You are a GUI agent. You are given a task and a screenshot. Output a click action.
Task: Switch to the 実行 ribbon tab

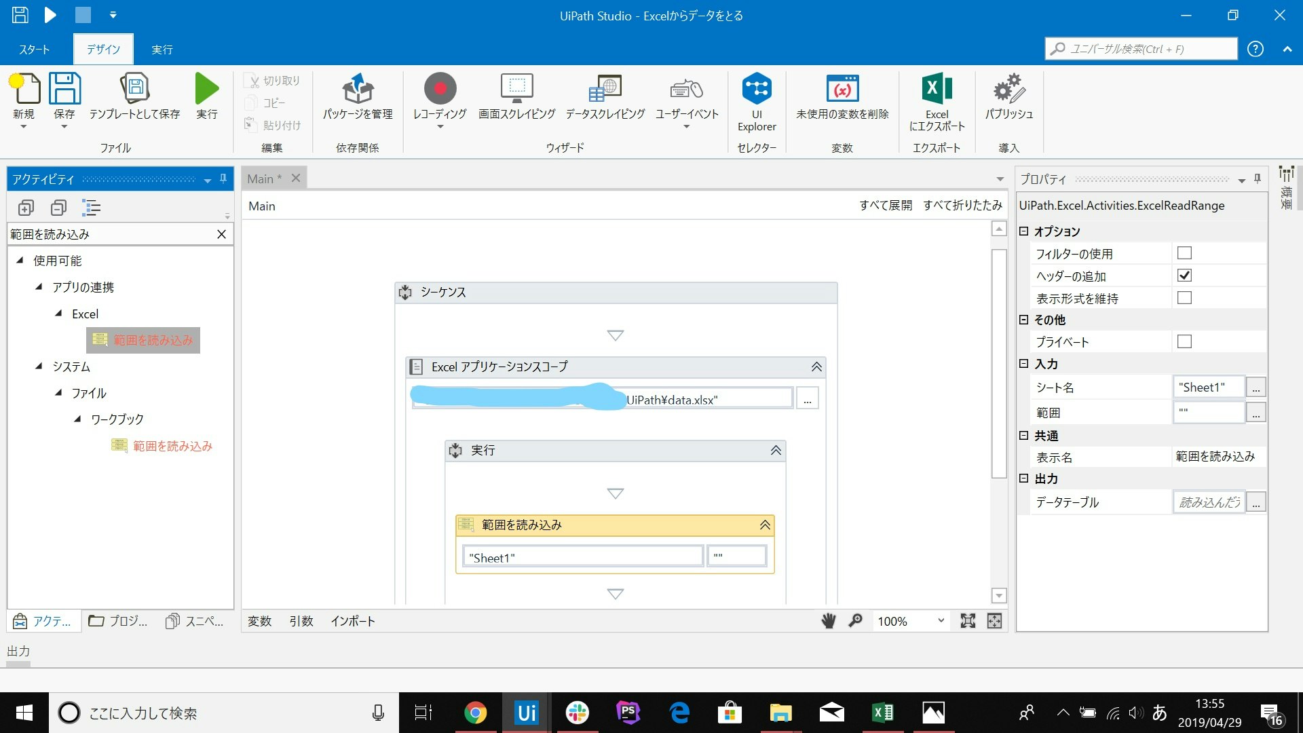pos(162,50)
